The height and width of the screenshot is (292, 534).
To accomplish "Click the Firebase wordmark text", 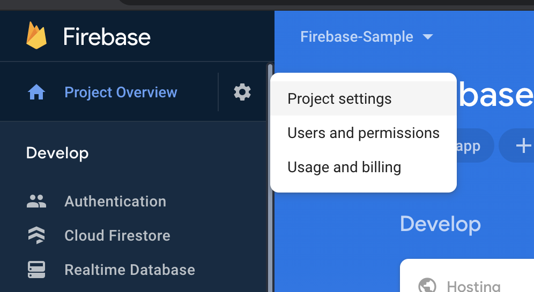I will (x=107, y=37).
